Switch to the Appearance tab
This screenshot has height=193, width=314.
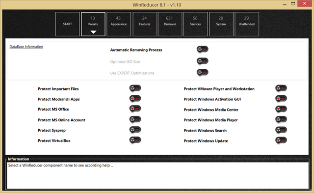[119, 24]
